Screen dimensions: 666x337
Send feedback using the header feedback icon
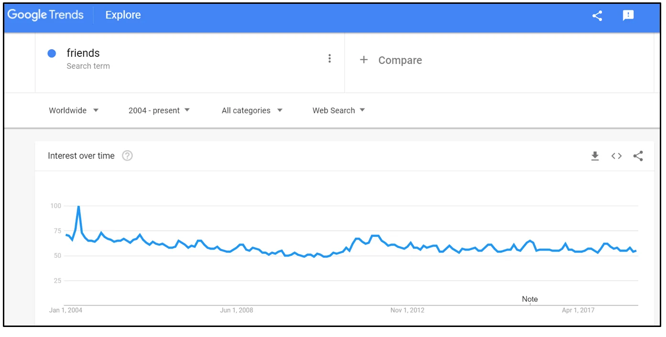(x=628, y=15)
